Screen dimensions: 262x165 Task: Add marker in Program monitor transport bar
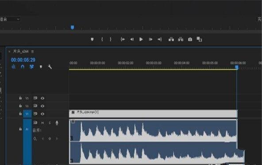[92, 39]
